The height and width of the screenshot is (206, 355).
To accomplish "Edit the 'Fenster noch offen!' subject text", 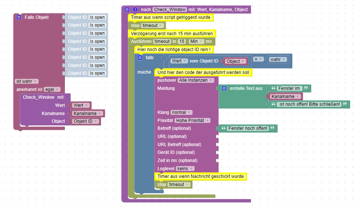I will [248, 128].
